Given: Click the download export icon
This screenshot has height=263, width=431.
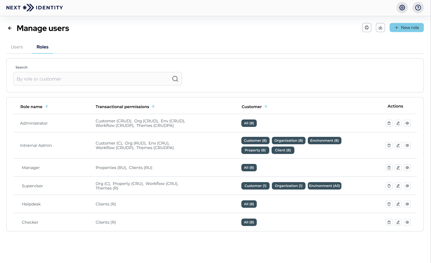Looking at the screenshot, I should 380,28.
